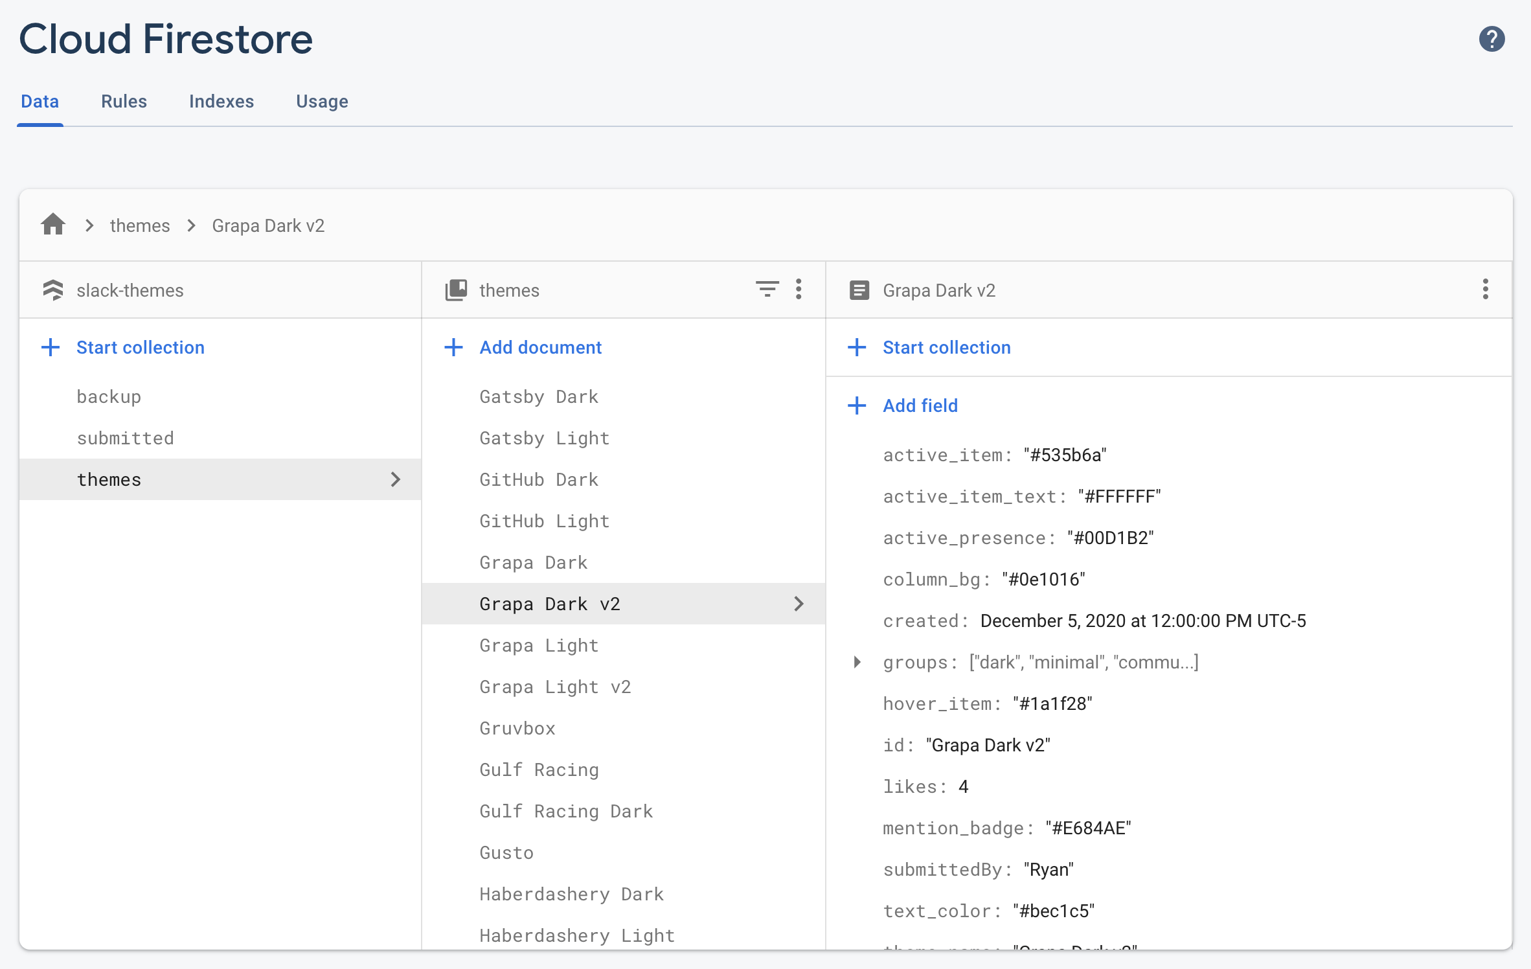Open the Usage tab

pyautogui.click(x=322, y=101)
